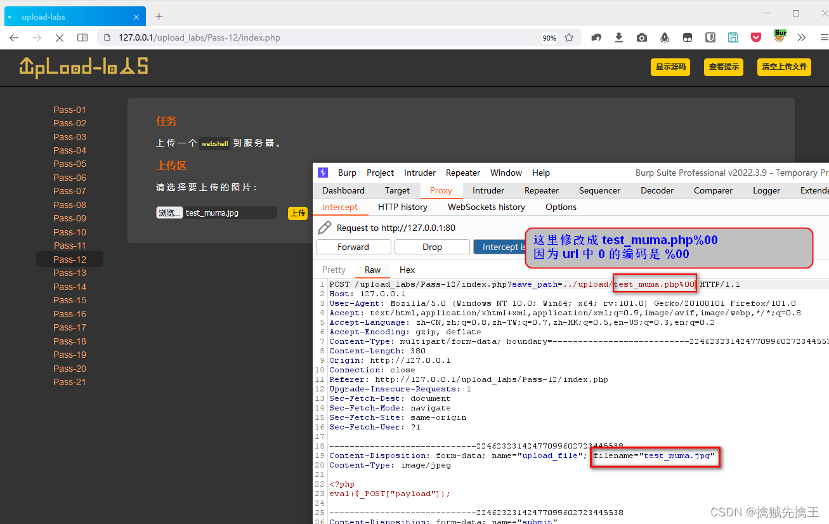Open Pass-11 in the sidebar
The image size is (829, 524).
70,246
